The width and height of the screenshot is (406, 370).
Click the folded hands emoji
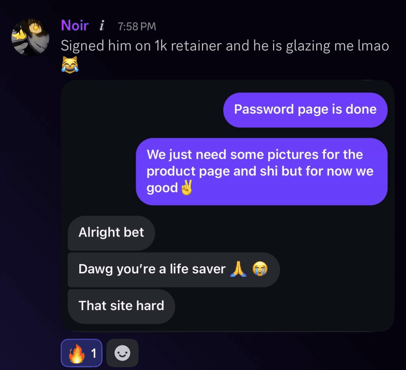pyautogui.click(x=238, y=269)
